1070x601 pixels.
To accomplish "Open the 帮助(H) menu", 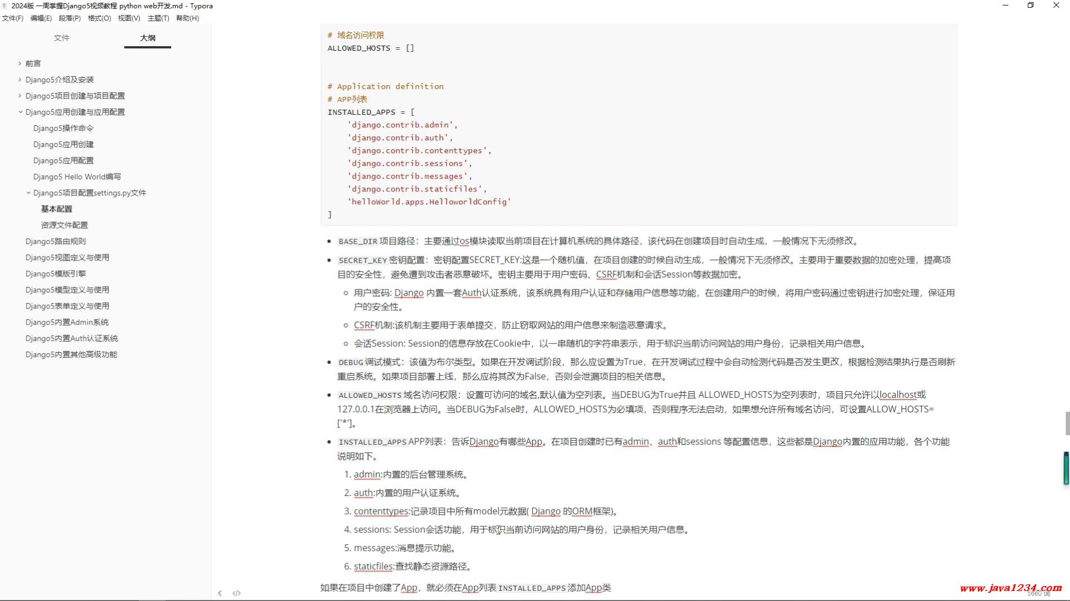I will click(187, 18).
